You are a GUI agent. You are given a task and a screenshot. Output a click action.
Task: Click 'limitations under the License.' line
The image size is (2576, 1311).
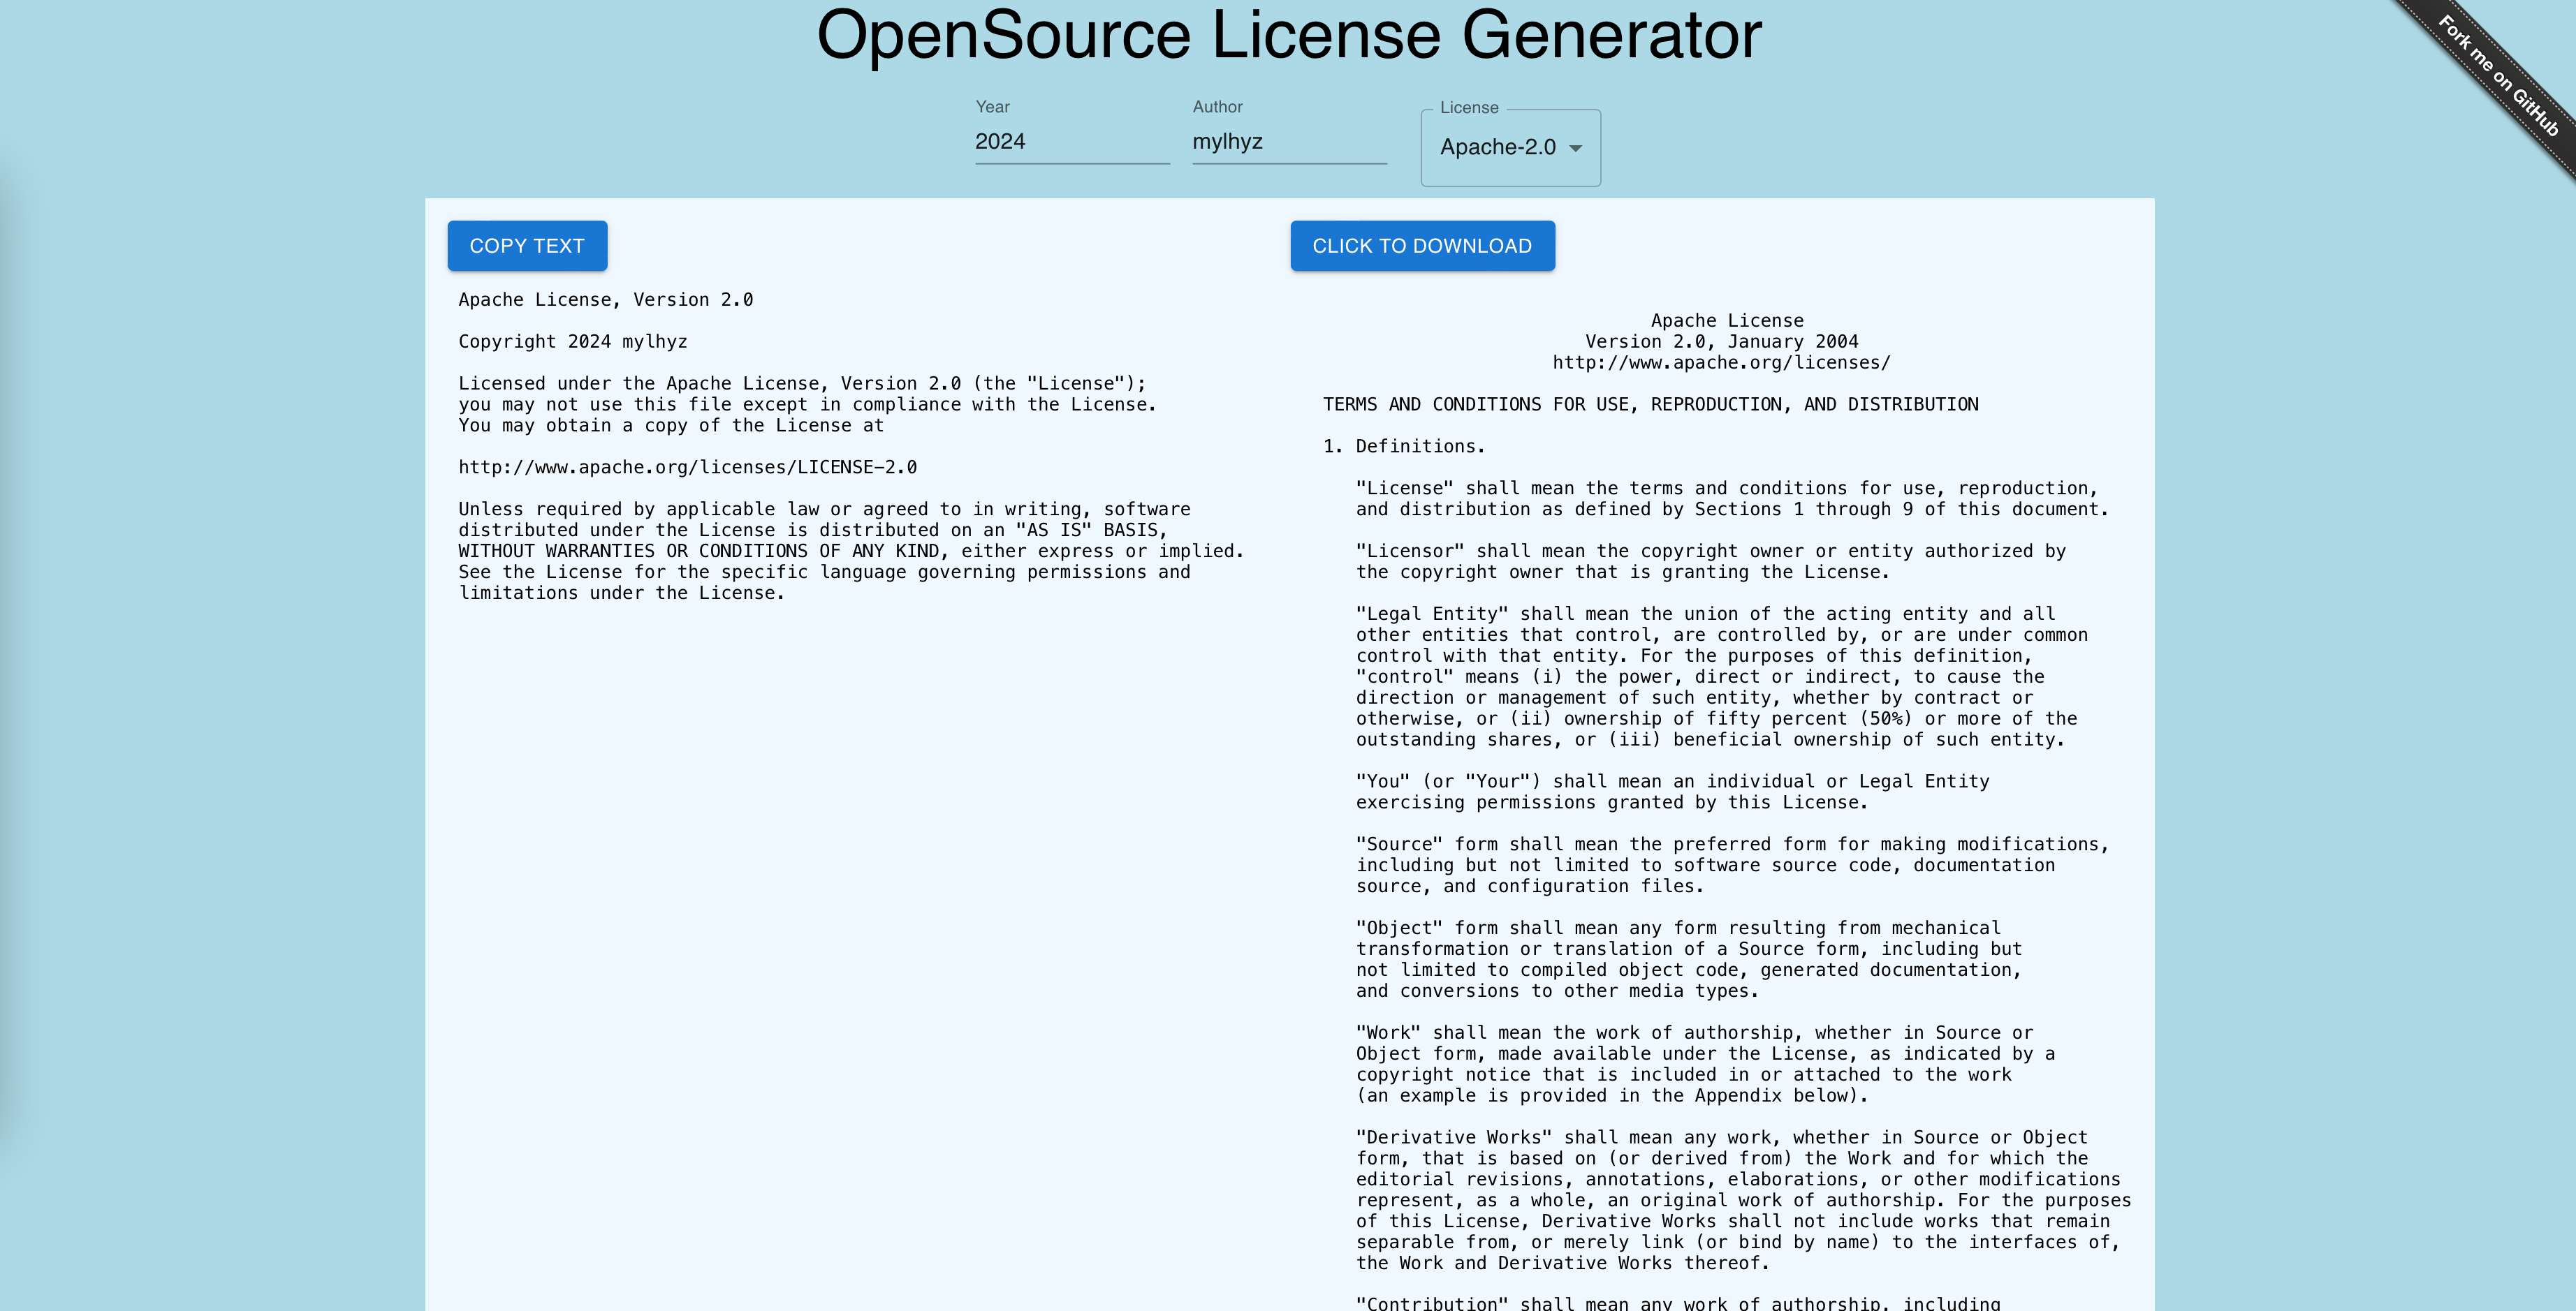[x=622, y=593]
